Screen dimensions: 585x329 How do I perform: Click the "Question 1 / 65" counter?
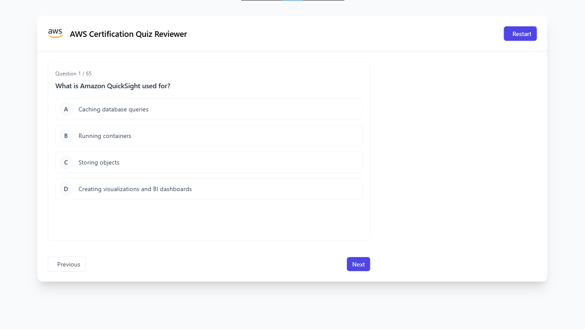tap(73, 74)
